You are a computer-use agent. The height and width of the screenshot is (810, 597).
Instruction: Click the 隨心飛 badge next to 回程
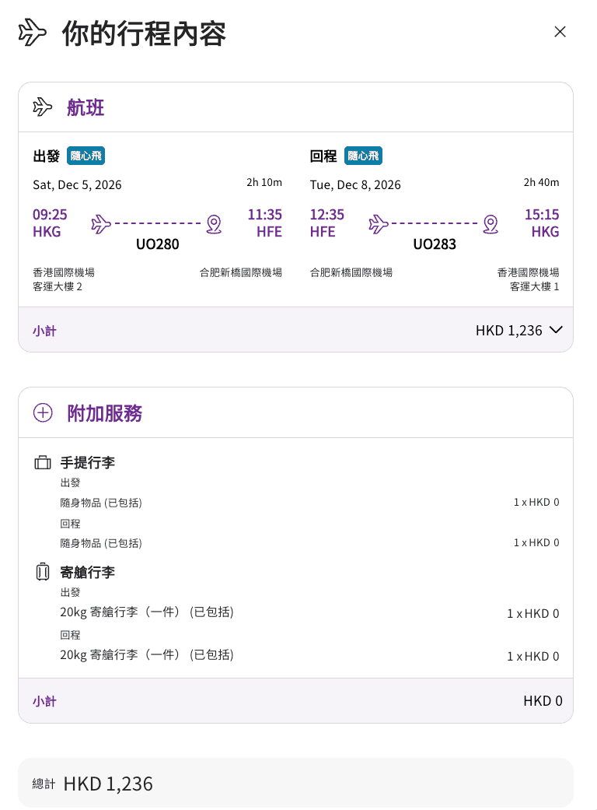pyautogui.click(x=363, y=156)
